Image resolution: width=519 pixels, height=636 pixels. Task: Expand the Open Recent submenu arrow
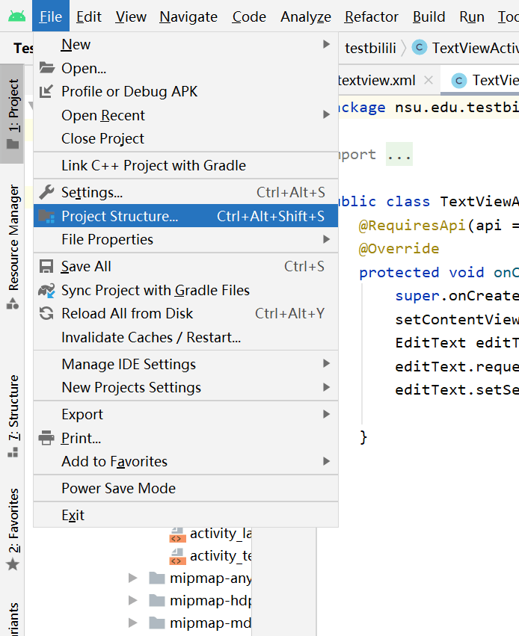[326, 115]
